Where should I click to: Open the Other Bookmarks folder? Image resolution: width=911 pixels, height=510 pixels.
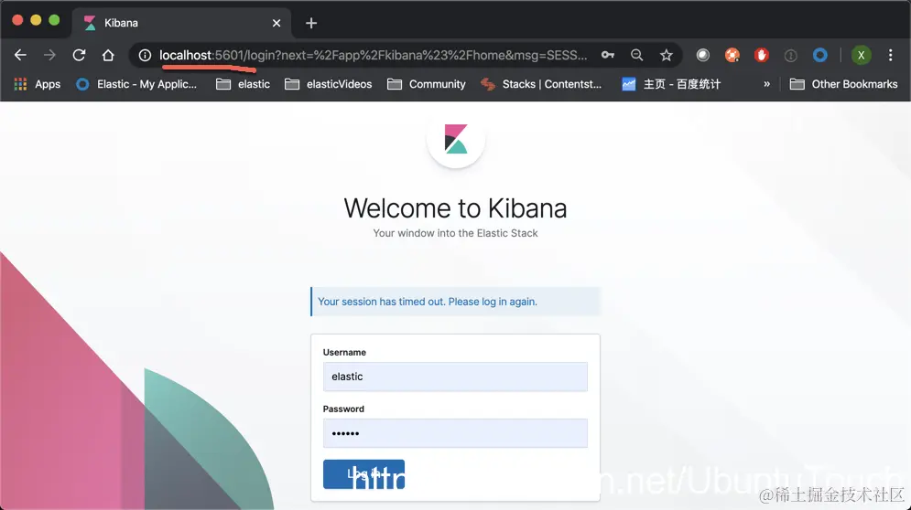click(843, 84)
